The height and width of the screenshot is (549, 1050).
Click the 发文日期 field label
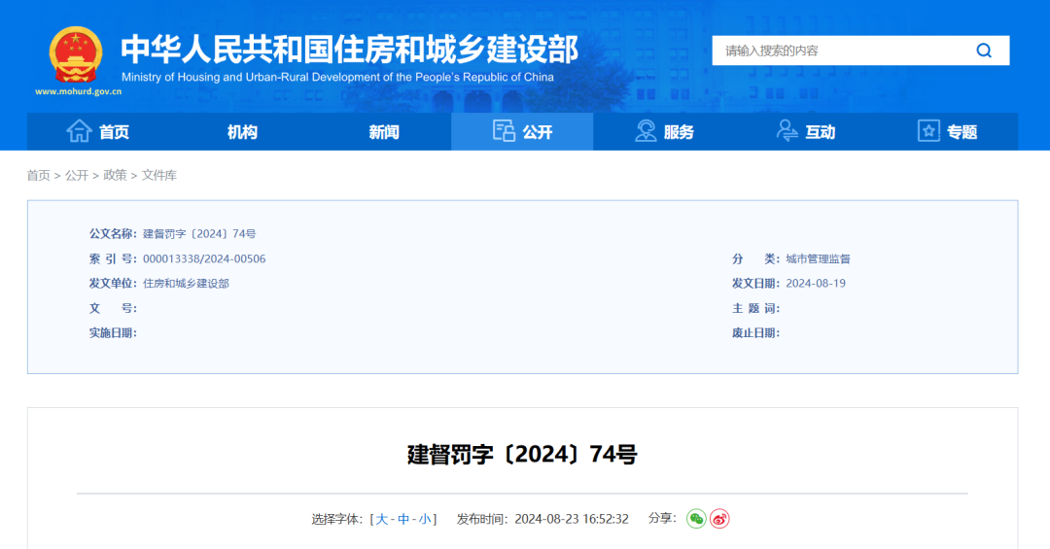[756, 283]
